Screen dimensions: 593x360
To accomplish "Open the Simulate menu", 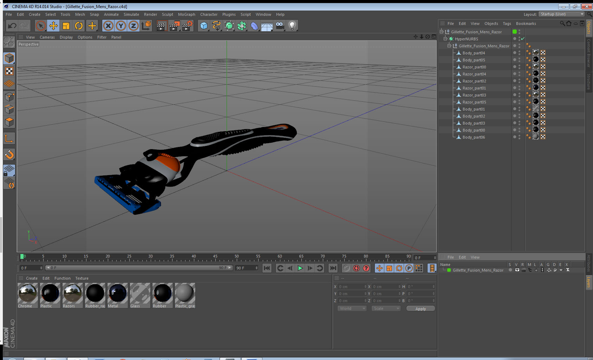I will 131,14.
